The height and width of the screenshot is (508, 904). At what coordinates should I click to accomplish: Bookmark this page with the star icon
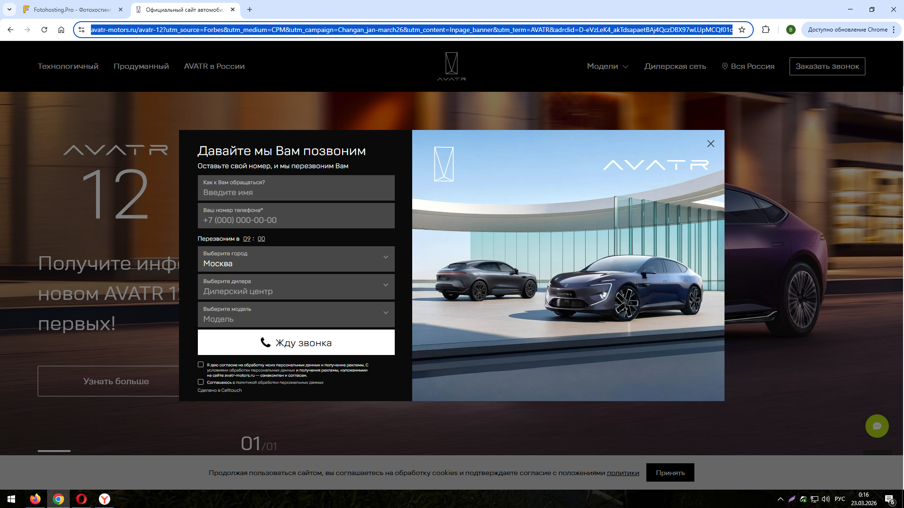[742, 30]
